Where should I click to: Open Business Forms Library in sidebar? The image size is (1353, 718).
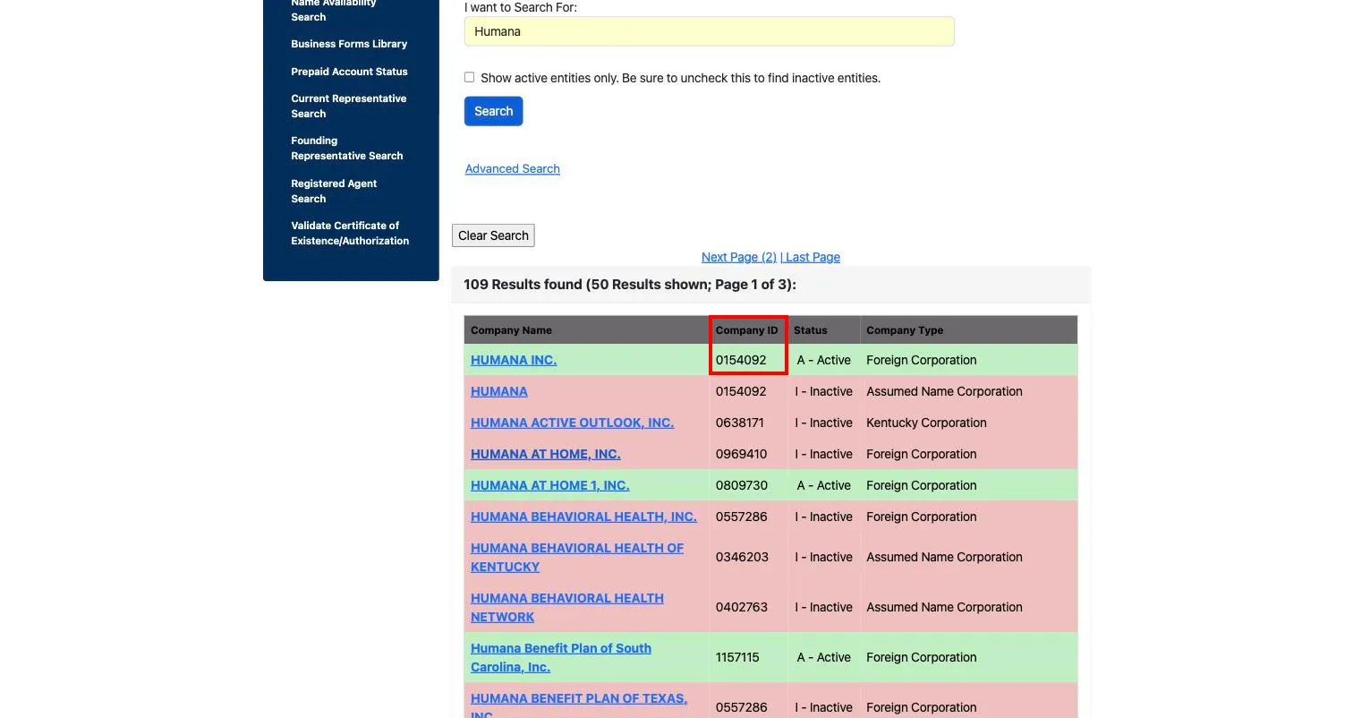(x=349, y=44)
